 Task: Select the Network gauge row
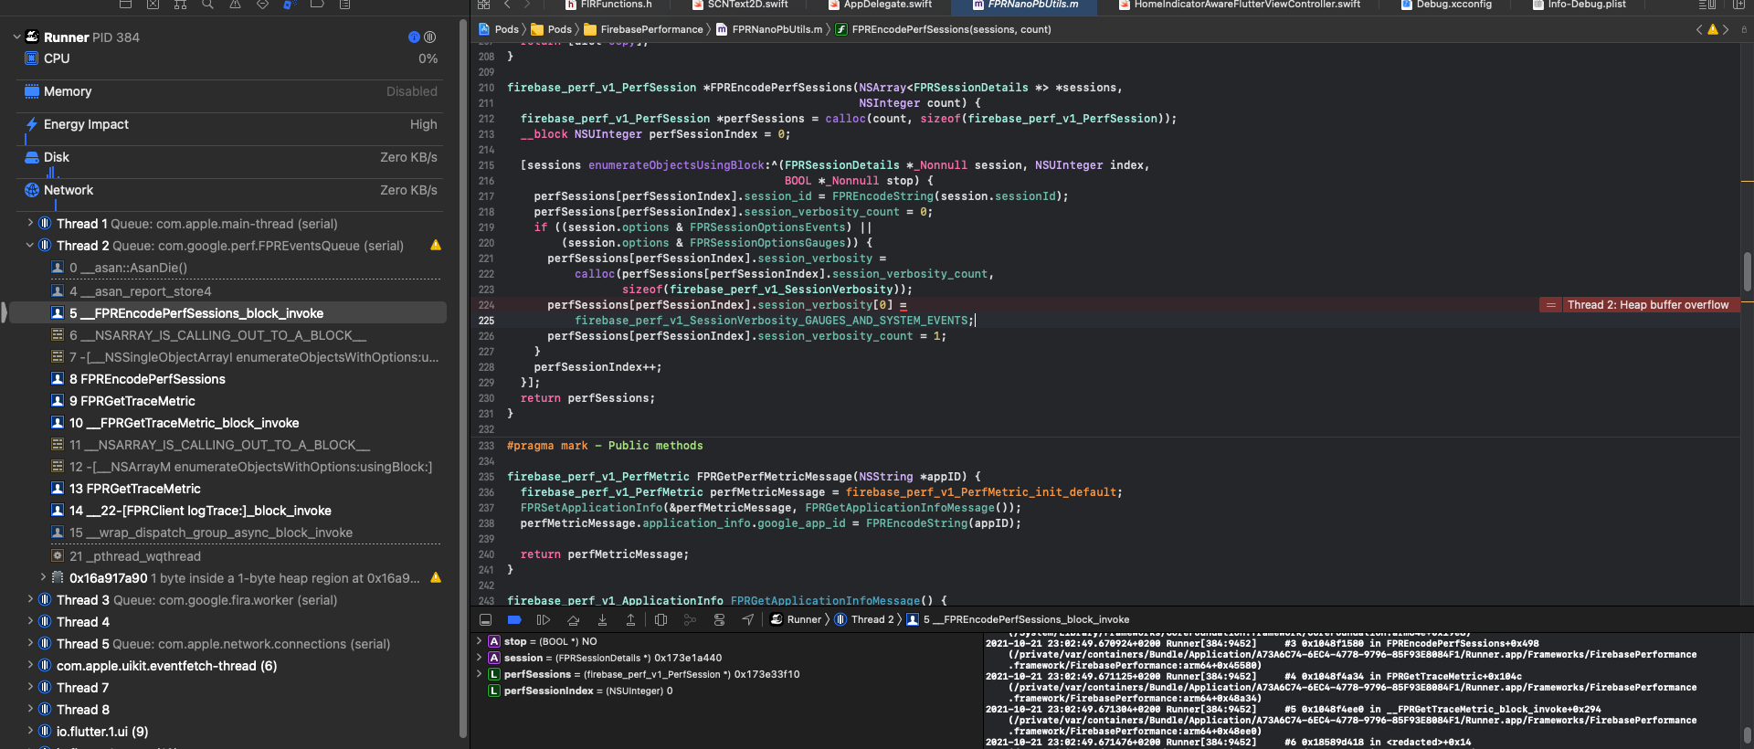231,190
